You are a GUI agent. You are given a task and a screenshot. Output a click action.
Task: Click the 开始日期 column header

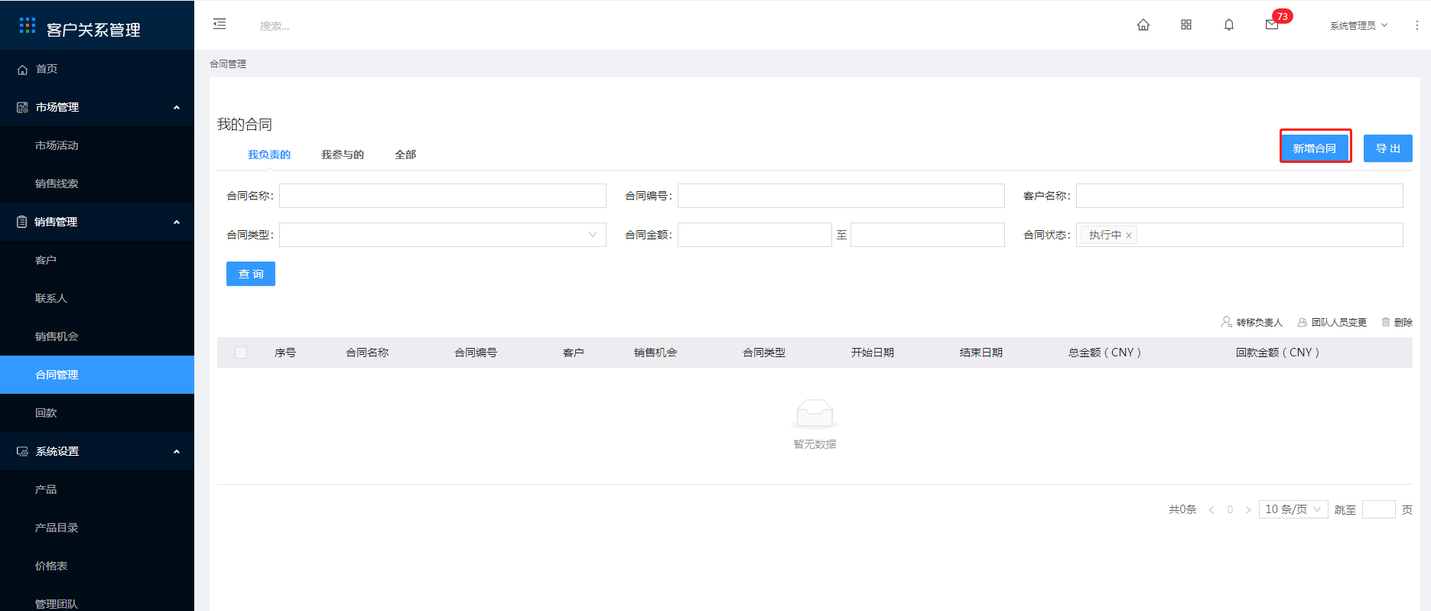pos(873,353)
